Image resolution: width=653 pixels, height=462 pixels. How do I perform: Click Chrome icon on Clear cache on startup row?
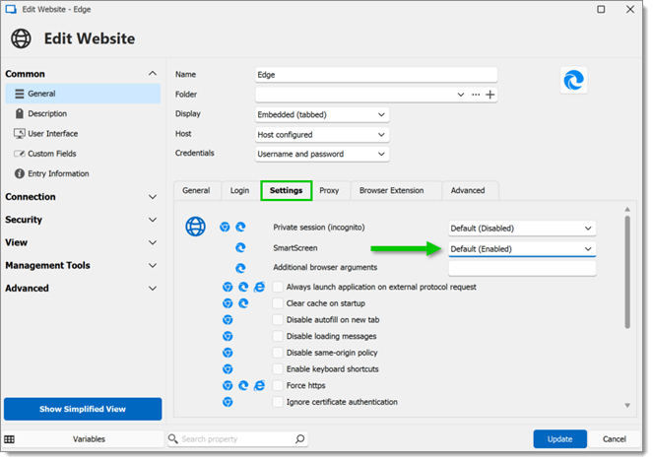228,303
